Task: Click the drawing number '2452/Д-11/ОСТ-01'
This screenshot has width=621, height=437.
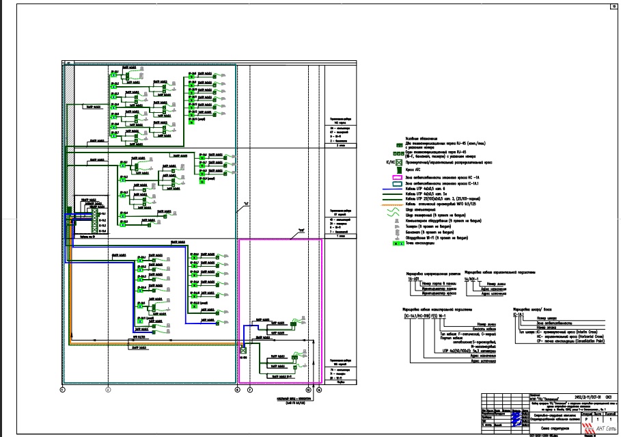Action: coord(588,396)
